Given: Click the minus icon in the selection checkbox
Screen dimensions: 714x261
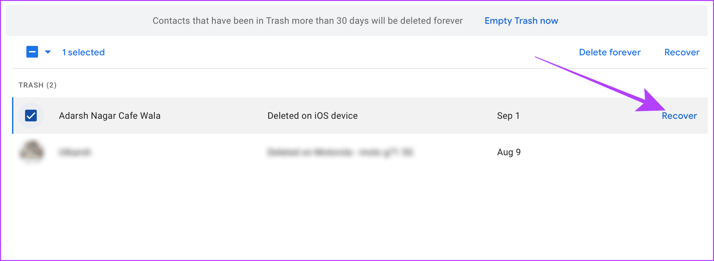Looking at the screenshot, I should click(32, 51).
